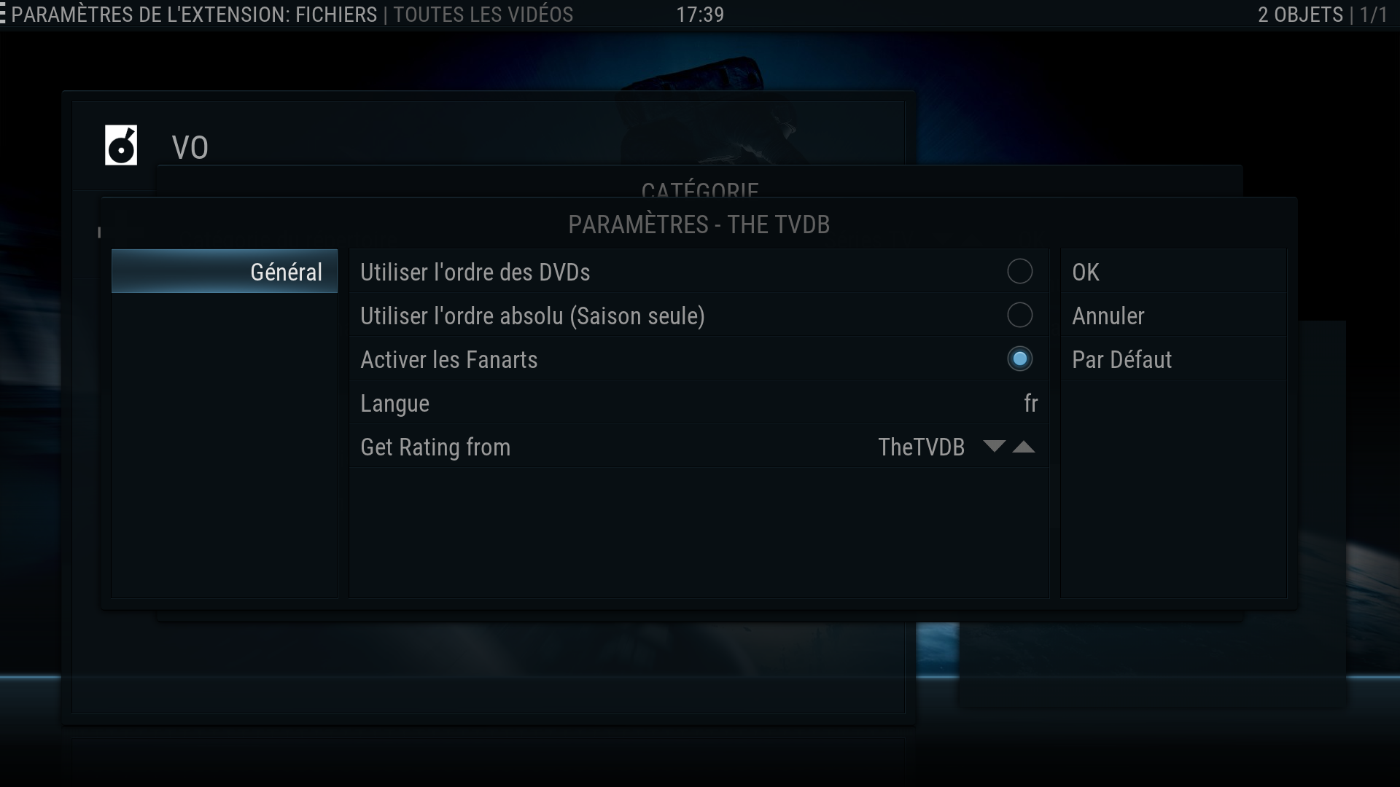Image resolution: width=1400 pixels, height=787 pixels.
Task: Confirm settings with the OK button
Action: [1173, 271]
